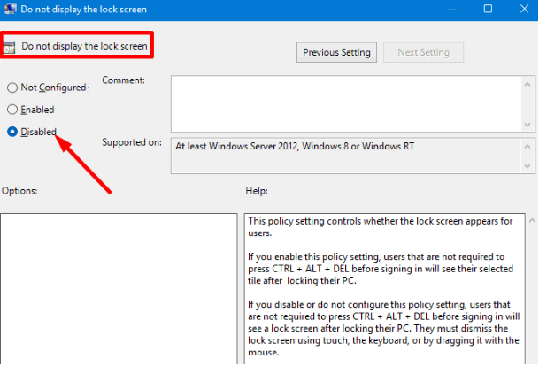Click the Previous Setting button

click(336, 52)
